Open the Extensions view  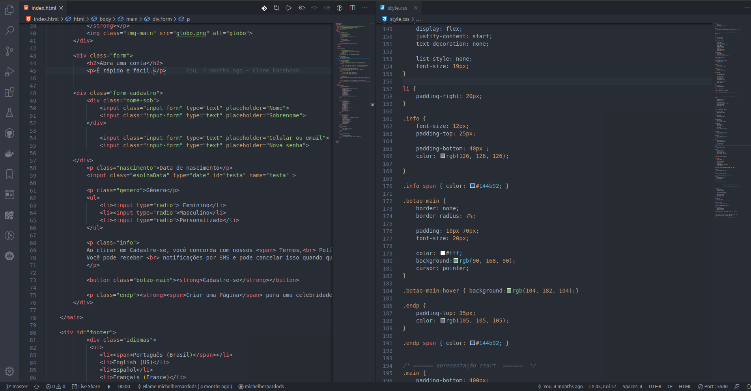(9, 92)
